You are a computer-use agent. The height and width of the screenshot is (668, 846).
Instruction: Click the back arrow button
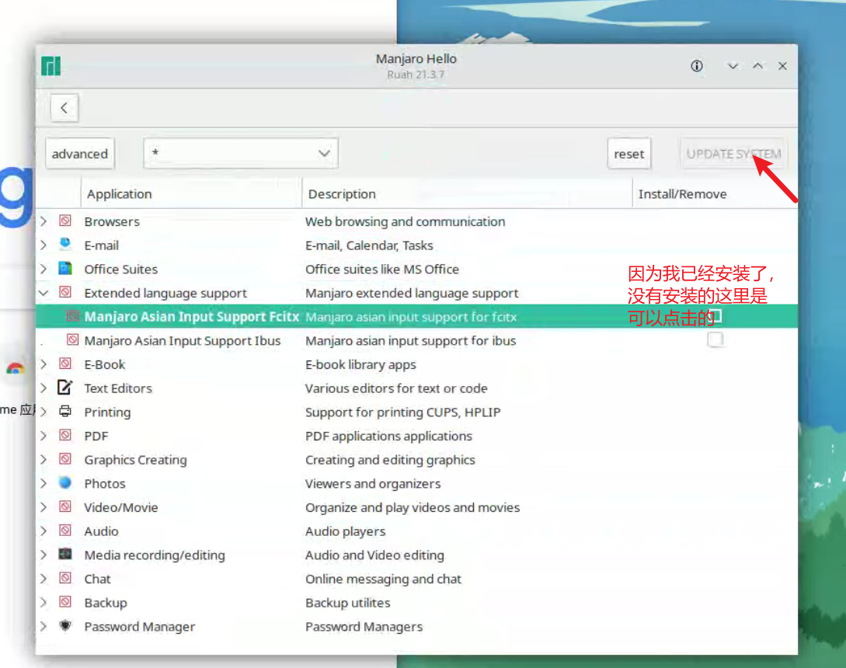[64, 108]
